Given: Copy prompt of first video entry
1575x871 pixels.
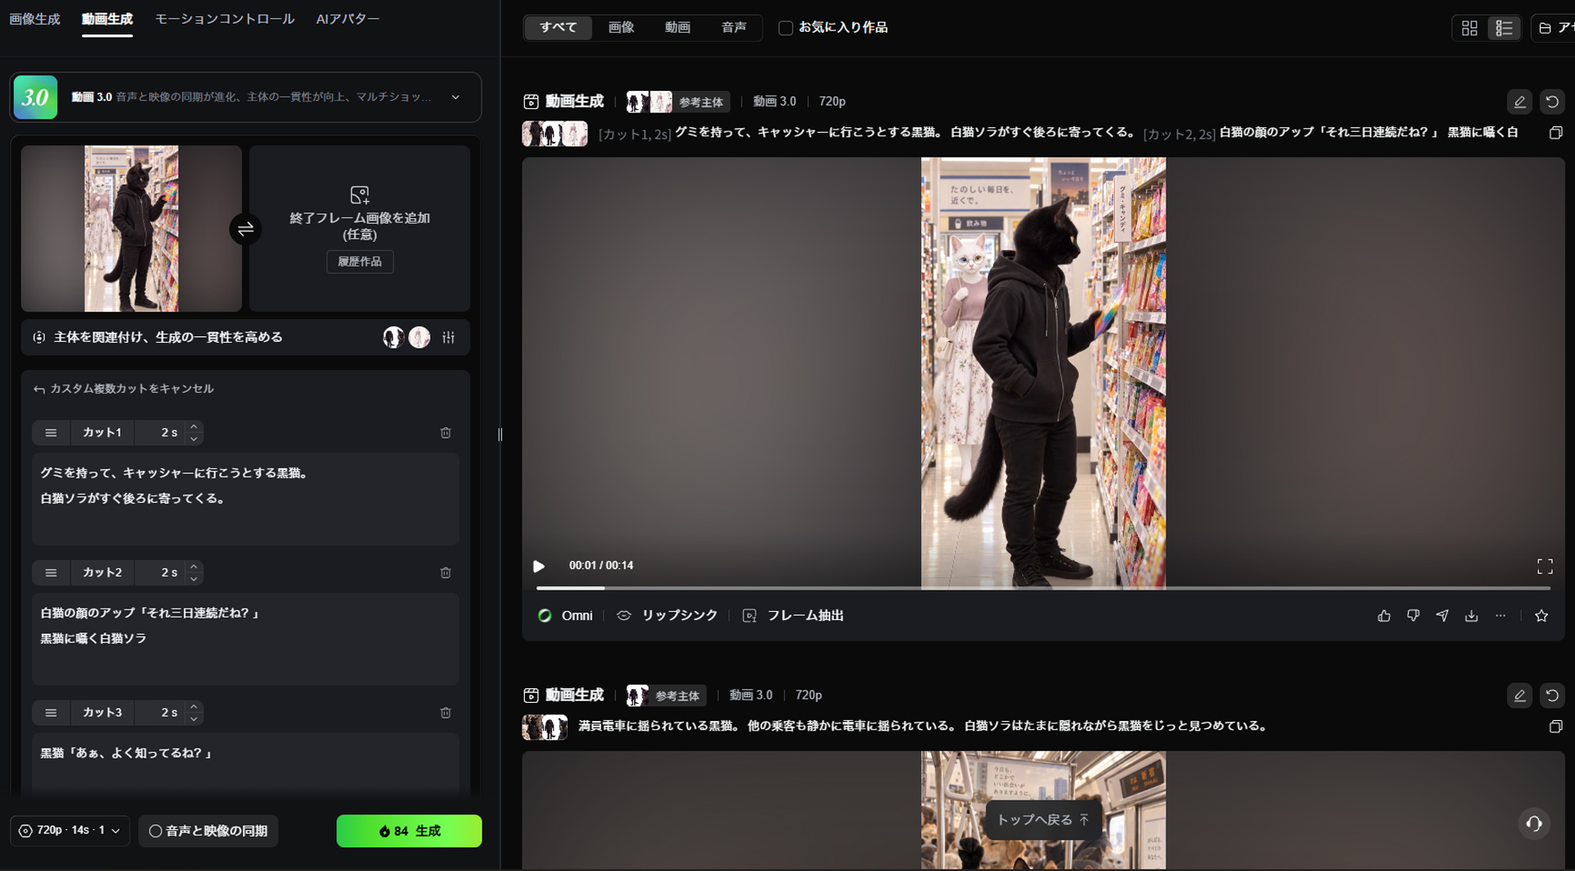Looking at the screenshot, I should pyautogui.click(x=1555, y=133).
